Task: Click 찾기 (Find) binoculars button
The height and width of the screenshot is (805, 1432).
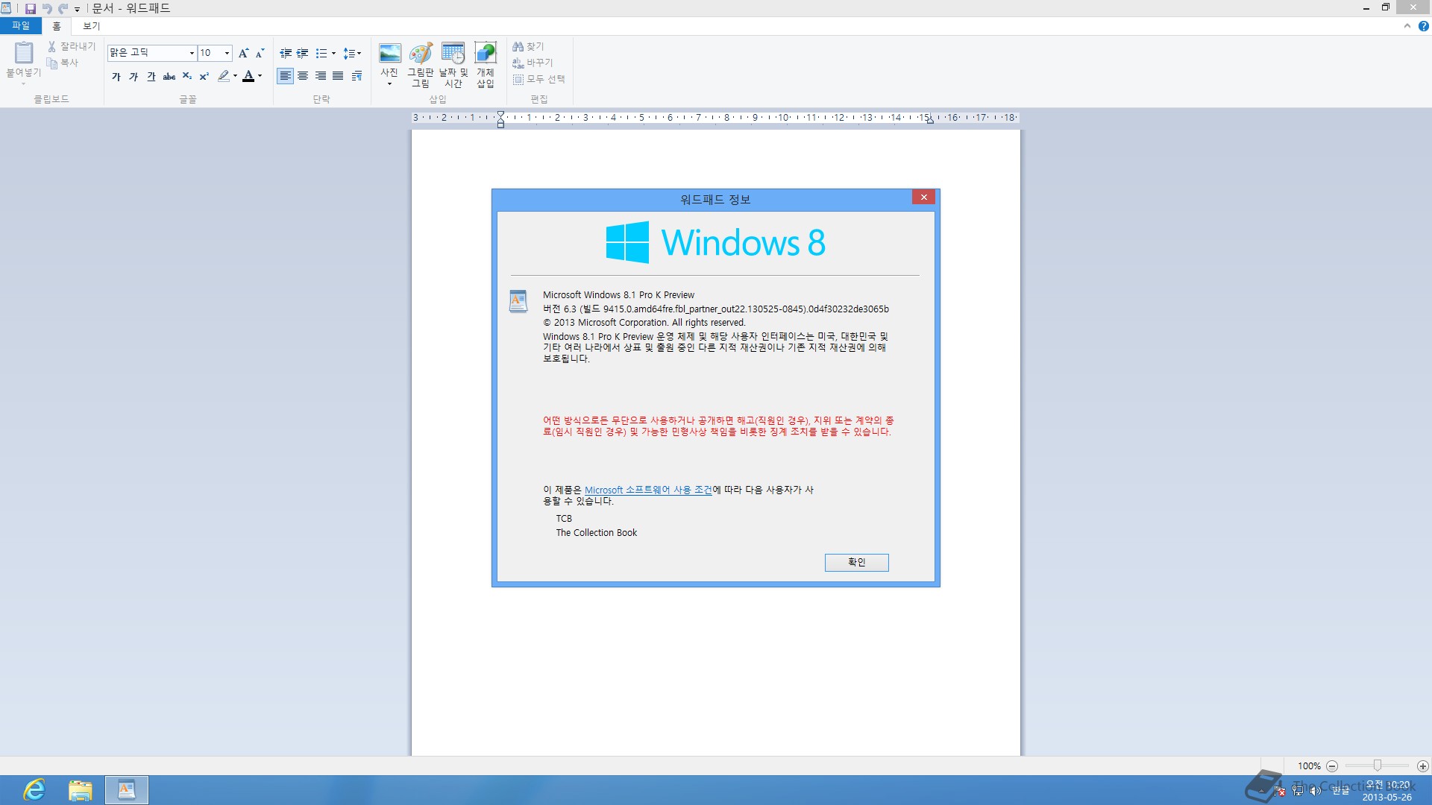Action: pos(528,46)
